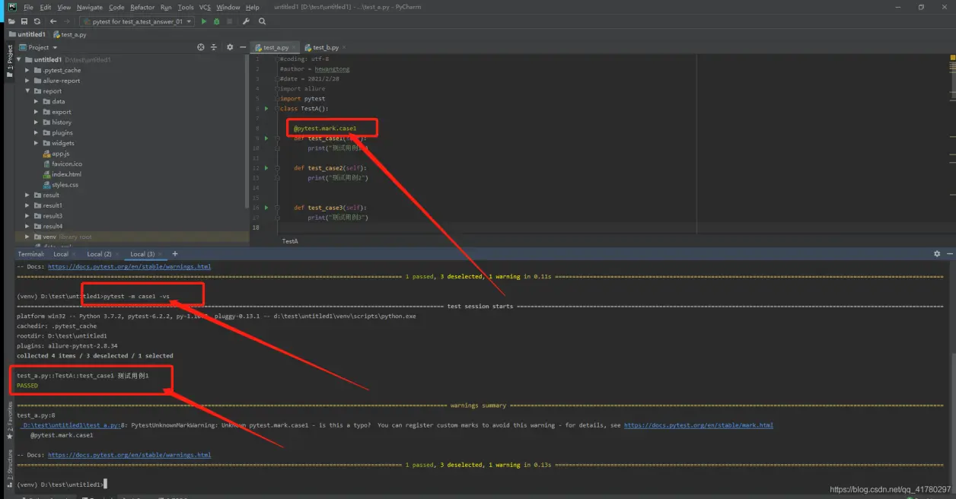This screenshot has width=956, height=499.
Task: Open Search Everywhere magnifier icon
Action: pyautogui.click(x=263, y=21)
